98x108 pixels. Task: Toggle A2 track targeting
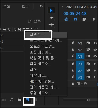(x=80, y=70)
